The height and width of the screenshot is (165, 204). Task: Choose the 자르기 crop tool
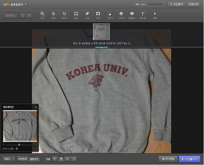point(64,16)
